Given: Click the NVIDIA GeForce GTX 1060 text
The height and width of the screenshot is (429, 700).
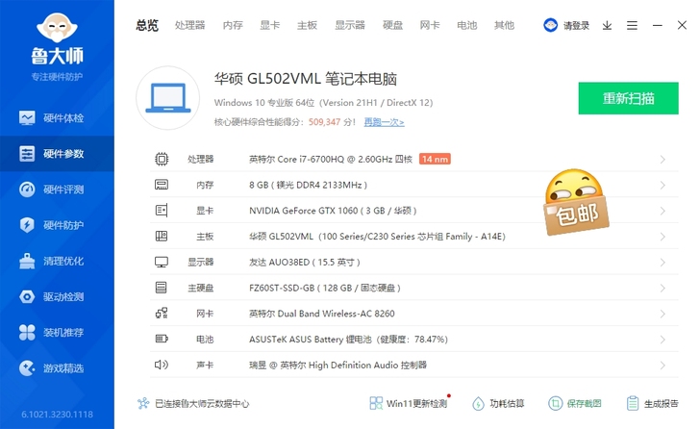Looking at the screenshot, I should (304, 211).
